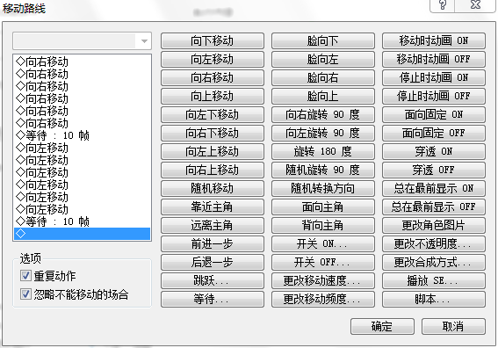498x348 pixels.
Task: Confirm with the 确定 button
Action: pos(382,326)
